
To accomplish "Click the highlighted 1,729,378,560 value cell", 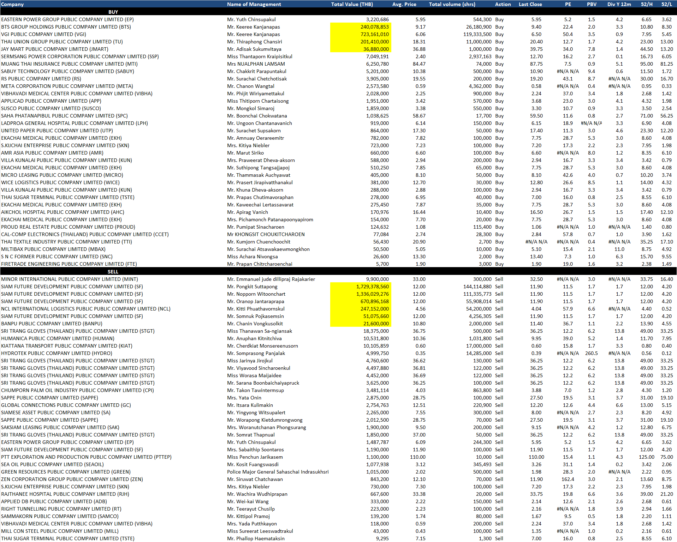I will pyautogui.click(x=361, y=287).
